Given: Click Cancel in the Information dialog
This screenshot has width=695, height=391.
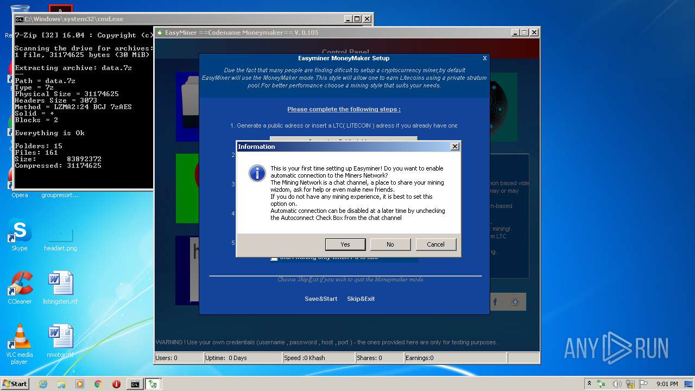Looking at the screenshot, I should pyautogui.click(x=435, y=244).
